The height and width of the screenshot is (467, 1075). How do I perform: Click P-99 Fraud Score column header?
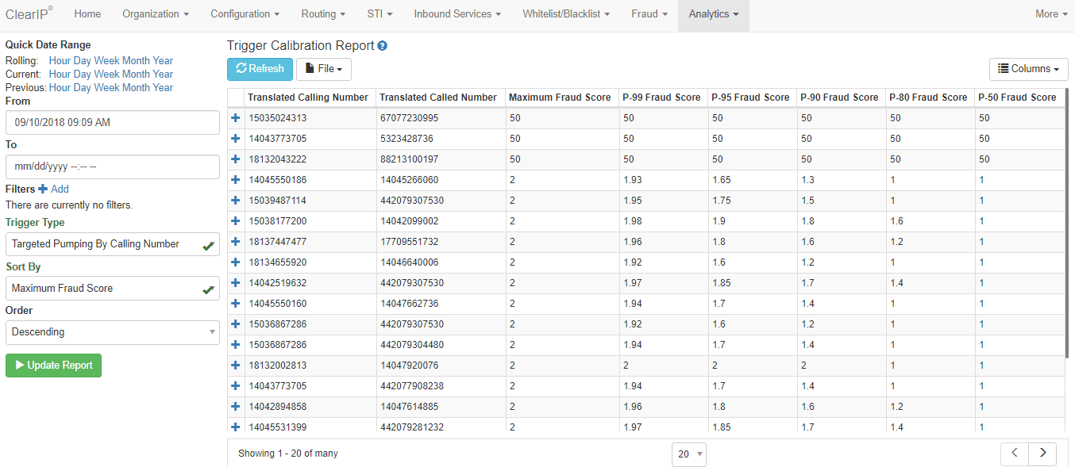[x=662, y=98]
